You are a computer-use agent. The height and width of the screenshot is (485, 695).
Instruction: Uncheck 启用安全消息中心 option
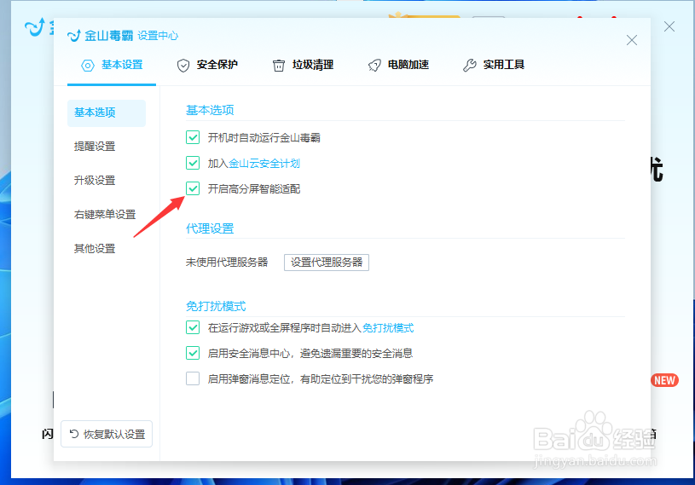tap(193, 353)
